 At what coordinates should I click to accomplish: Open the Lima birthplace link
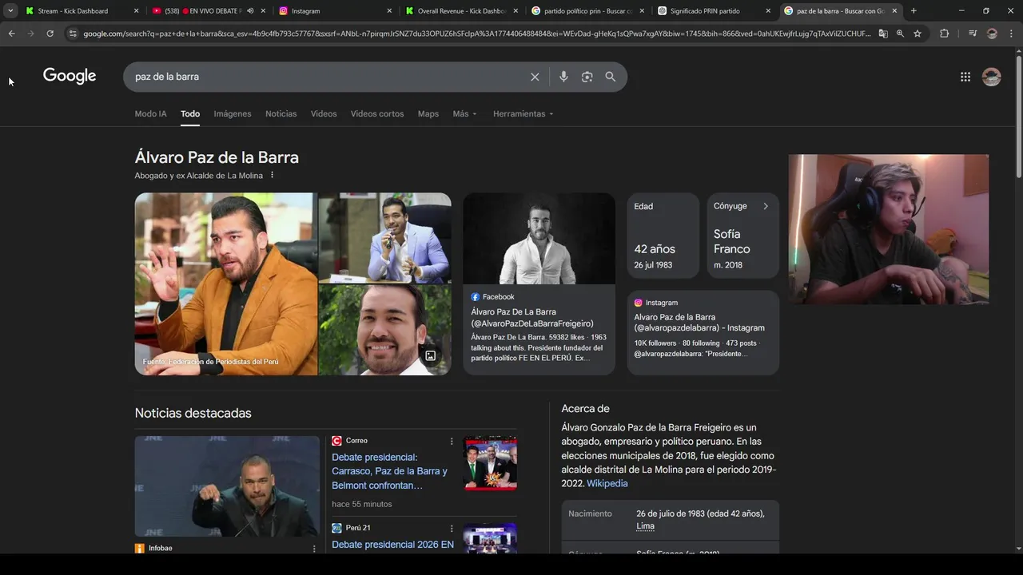click(645, 525)
